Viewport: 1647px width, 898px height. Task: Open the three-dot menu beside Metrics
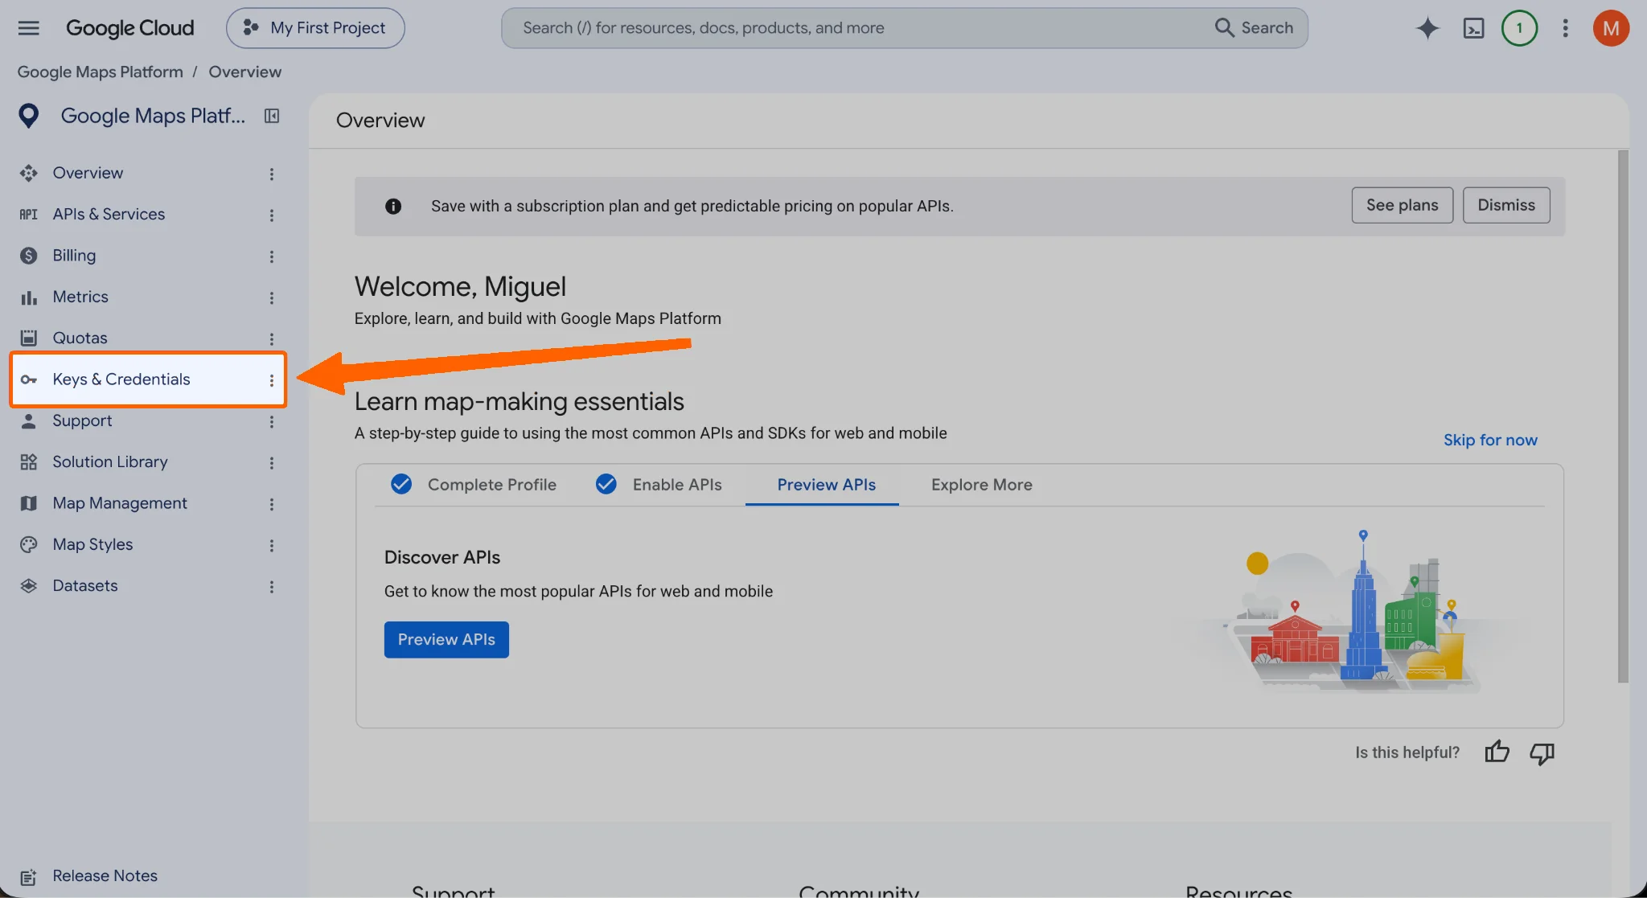pos(272,297)
